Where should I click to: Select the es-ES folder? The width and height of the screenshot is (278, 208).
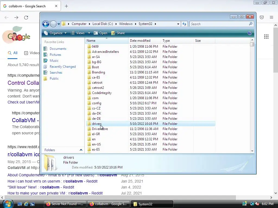[x=93, y=149]
